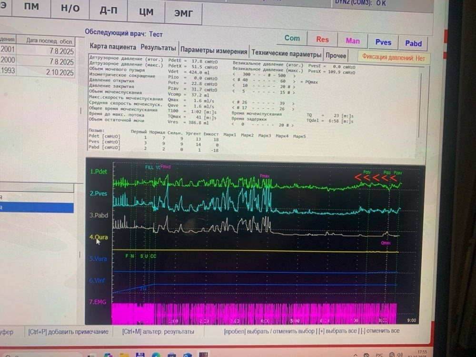Open the РУС language indicator in taskbar
Viewport: 476px width, 357px height.
[379, 355]
